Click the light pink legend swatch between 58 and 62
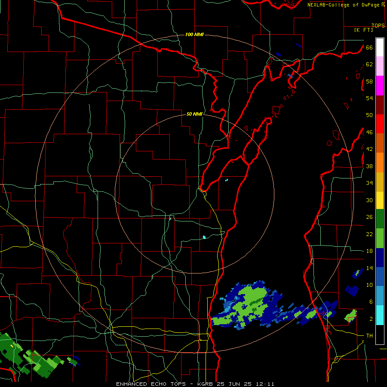Screen dimensions: 387x387 tap(380, 66)
